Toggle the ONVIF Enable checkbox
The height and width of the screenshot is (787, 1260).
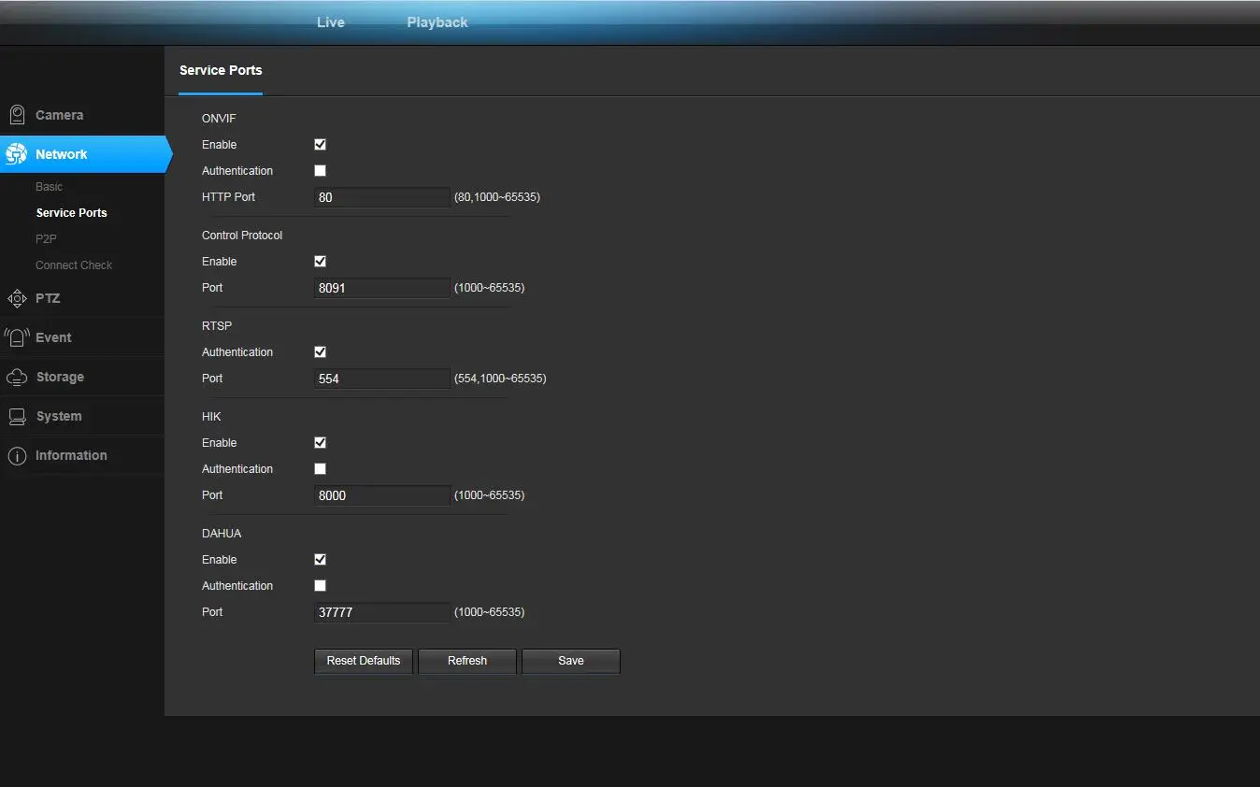pos(320,145)
